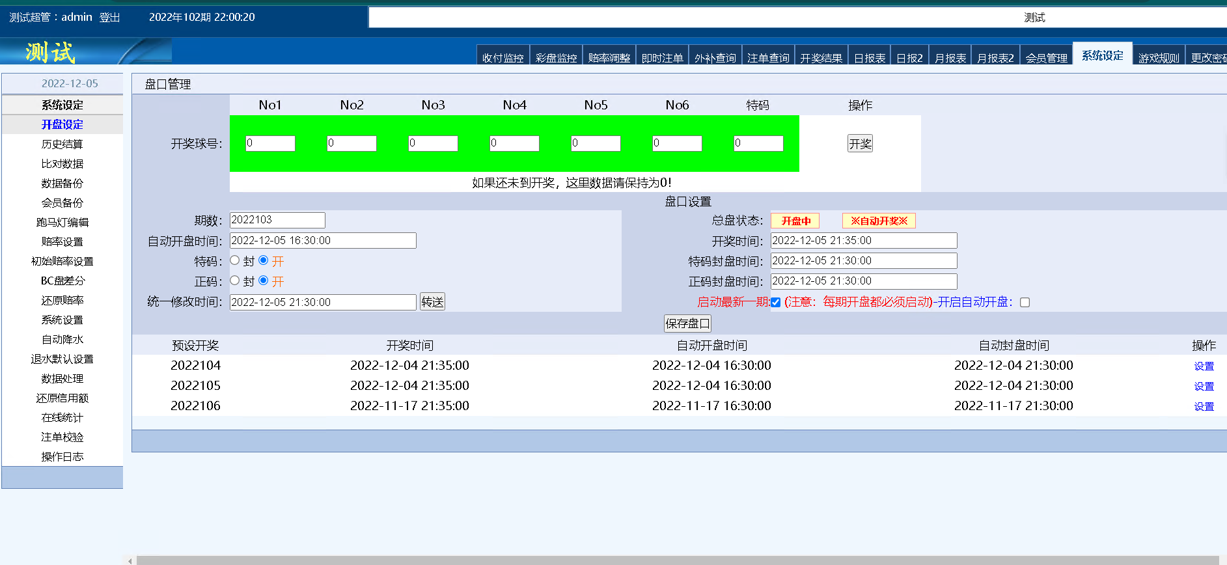Click the 期数 input field
Viewport: 1227px width, 565px height.
277,220
